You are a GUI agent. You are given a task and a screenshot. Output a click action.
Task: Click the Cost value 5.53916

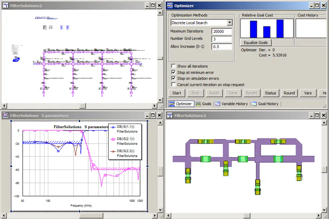(x=279, y=55)
